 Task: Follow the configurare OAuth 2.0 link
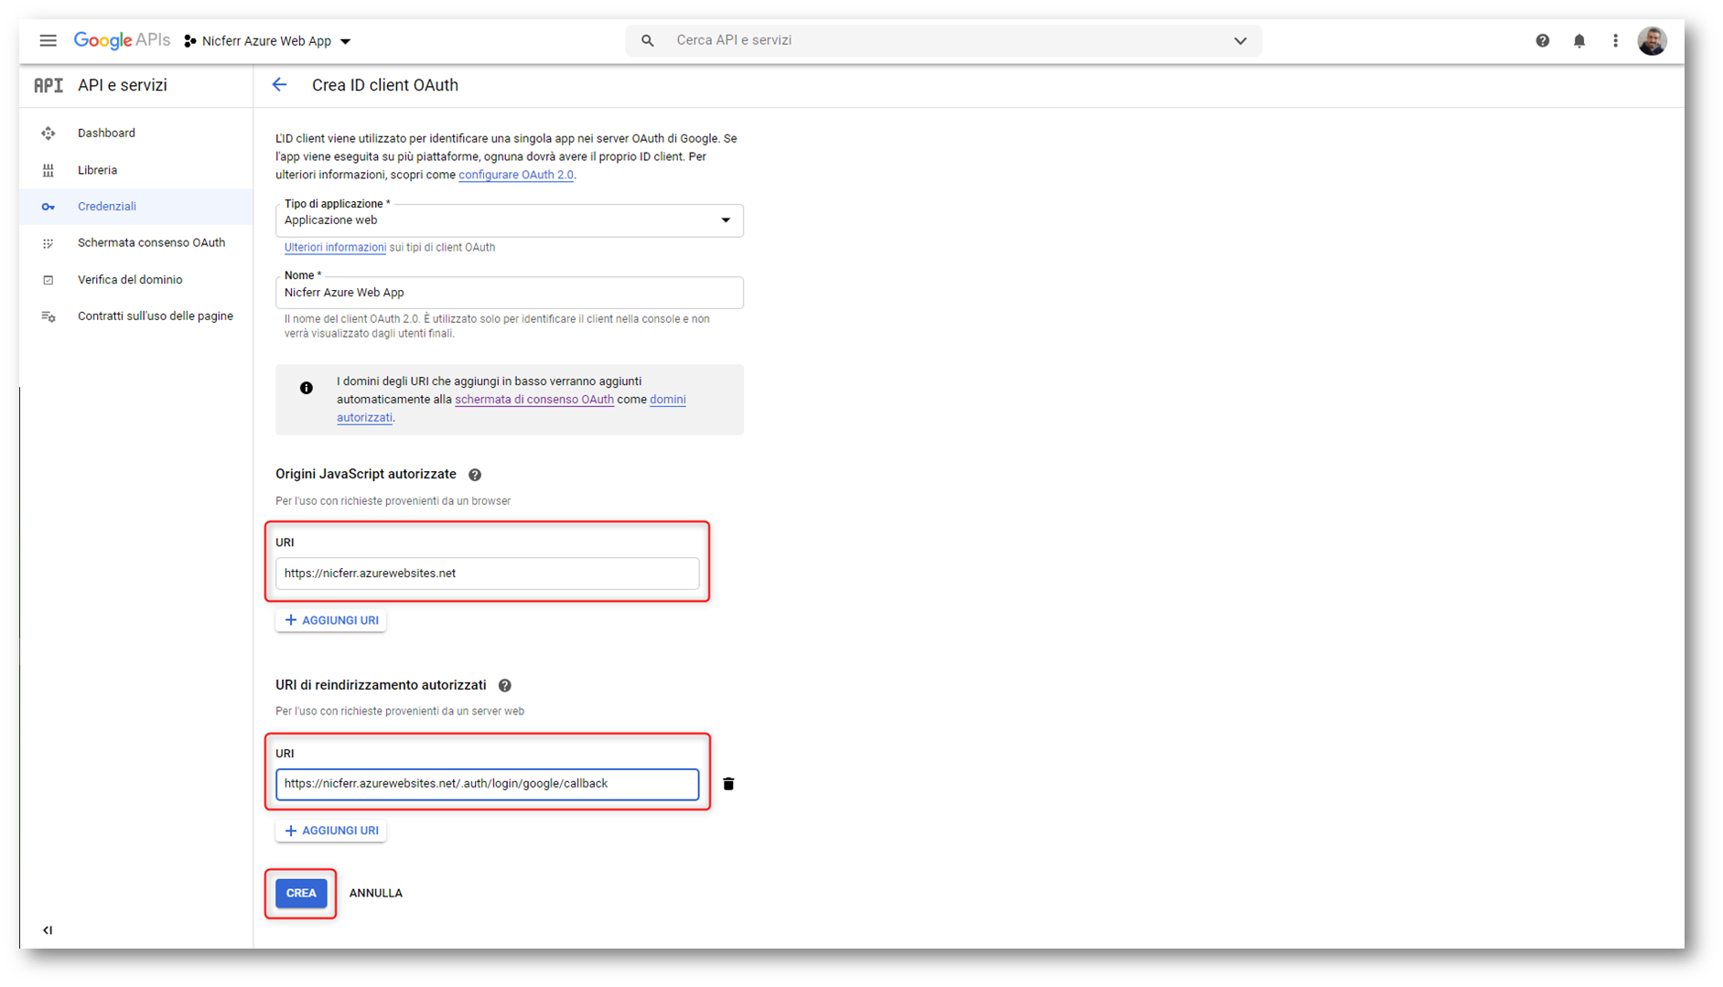pyautogui.click(x=516, y=175)
